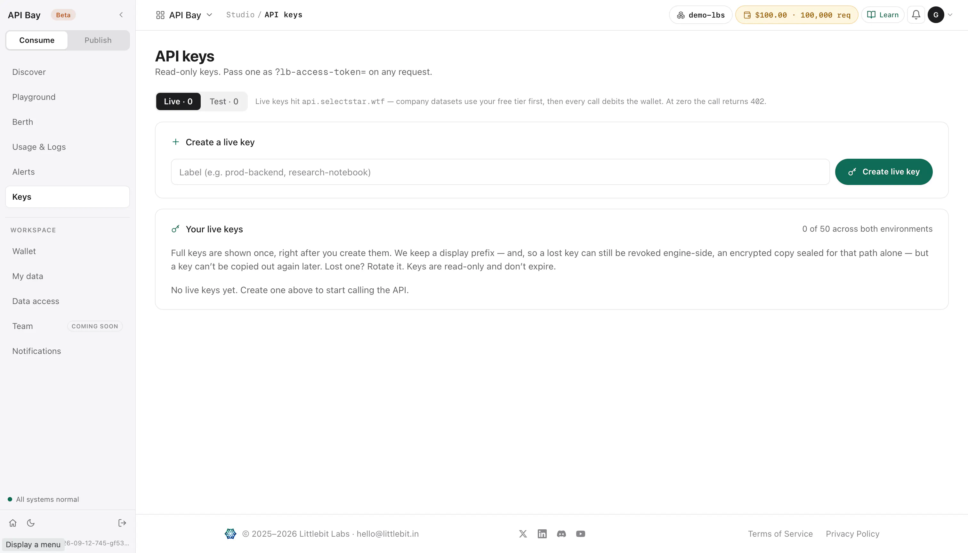Open Discover in the sidebar
This screenshot has width=968, height=553.
click(x=68, y=72)
